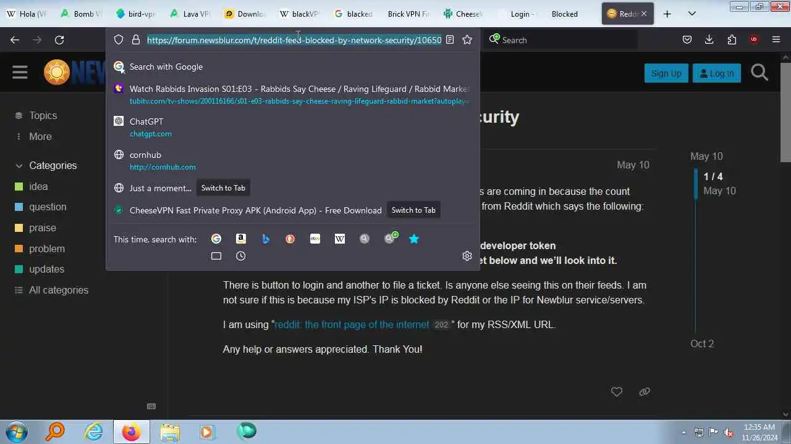
Task: Select the Search with Google suggestion
Action: pos(293,67)
